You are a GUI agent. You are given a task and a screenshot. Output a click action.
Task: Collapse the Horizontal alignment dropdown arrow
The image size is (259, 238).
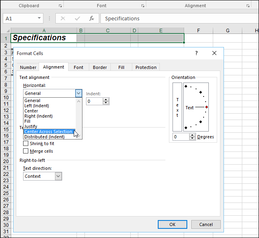coord(78,93)
